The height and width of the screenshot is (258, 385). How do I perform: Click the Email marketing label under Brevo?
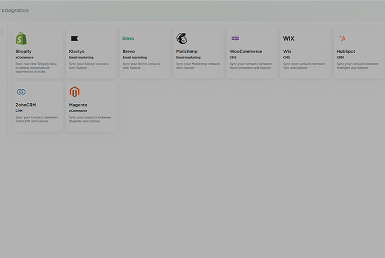coord(135,58)
